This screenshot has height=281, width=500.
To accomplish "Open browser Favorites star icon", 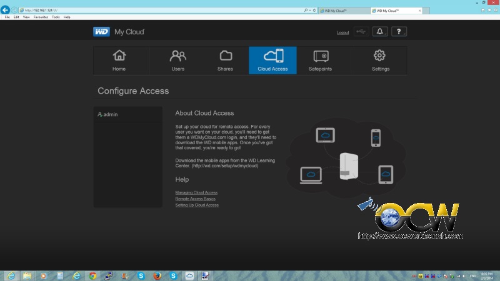I will tap(489, 10).
